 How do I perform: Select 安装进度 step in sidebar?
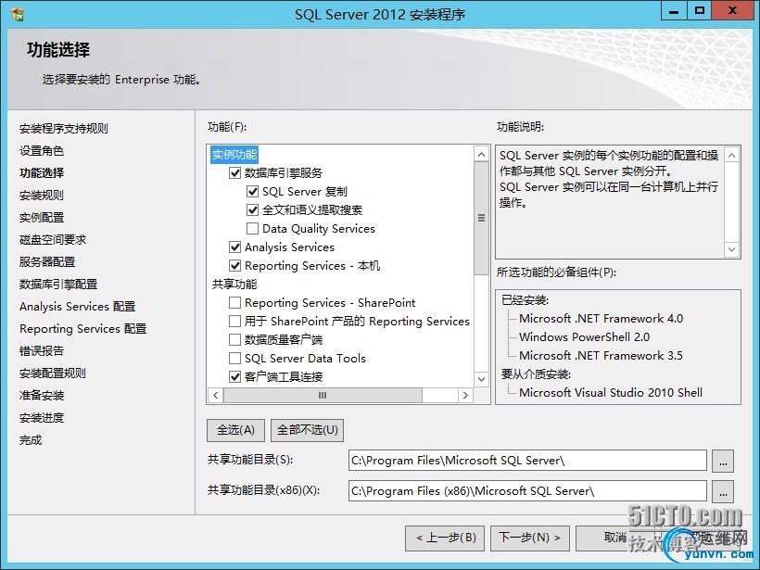click(42, 418)
